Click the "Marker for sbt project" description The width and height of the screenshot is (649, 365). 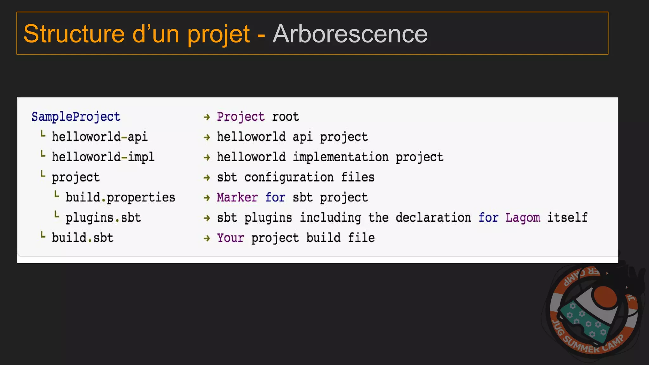292,197
